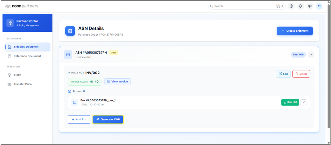Add a new box to shipment
The height and width of the screenshot is (145, 331).
[79, 120]
